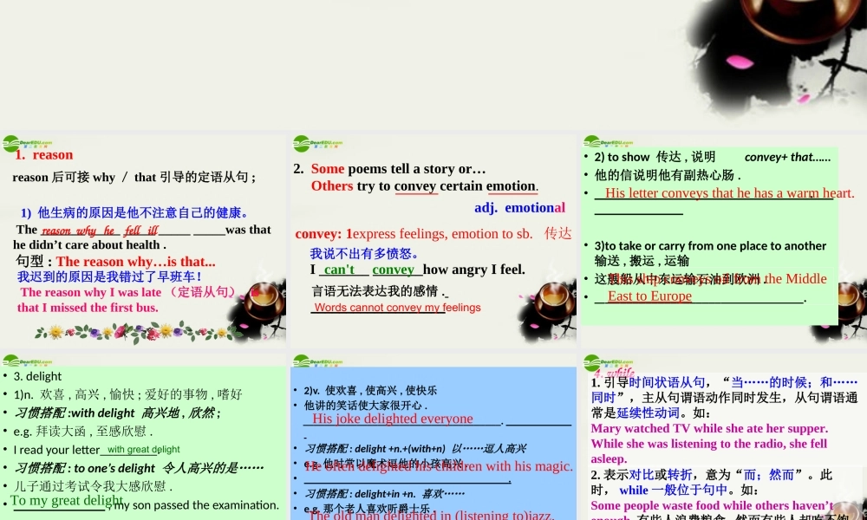
Task: Click the red answer 'His joke delighted everyone'
Action: pyautogui.click(x=393, y=419)
